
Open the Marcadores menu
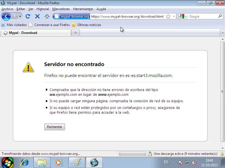61,9
